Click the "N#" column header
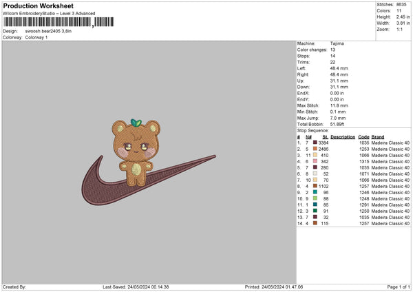Screen dimensions: 413x292 point(308,137)
